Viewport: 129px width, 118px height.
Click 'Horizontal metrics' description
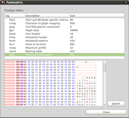37,41
